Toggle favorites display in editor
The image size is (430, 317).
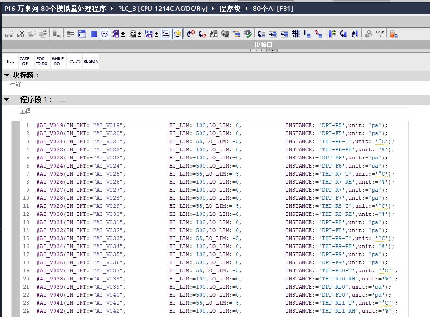(177, 34)
